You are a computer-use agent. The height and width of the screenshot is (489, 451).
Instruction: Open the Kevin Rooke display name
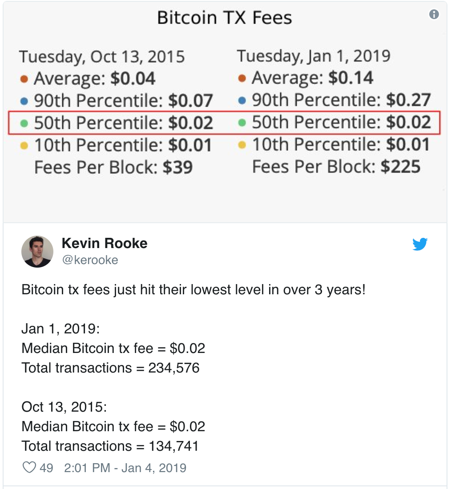click(105, 243)
